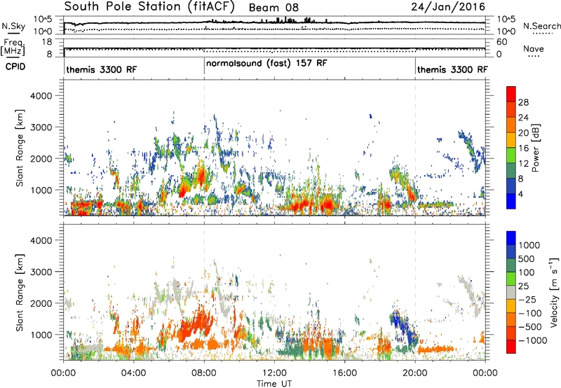The image size is (561, 388).
Task: Click the 'South Pole Station (fitACF)' title
Action: (149, 6)
